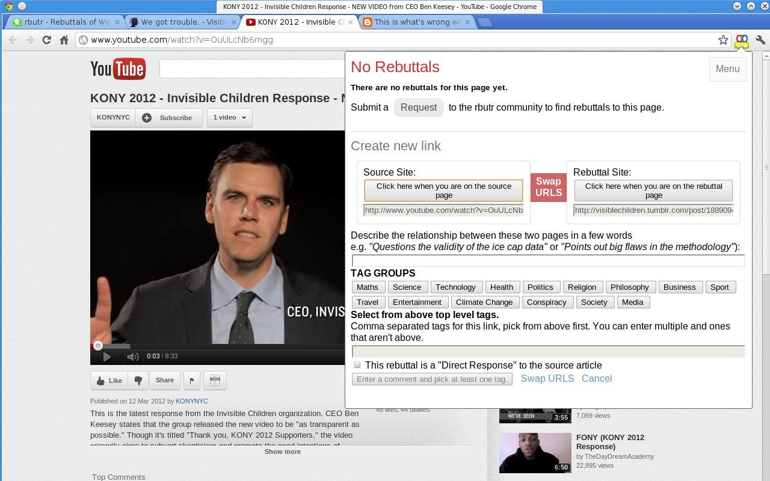The height and width of the screenshot is (481, 770).
Task: Open the rbutr popup Menu
Action: pyautogui.click(x=728, y=69)
